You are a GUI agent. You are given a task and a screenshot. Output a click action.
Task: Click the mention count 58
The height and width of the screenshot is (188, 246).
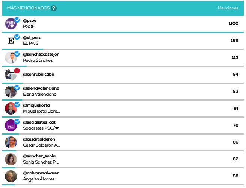[235, 176]
